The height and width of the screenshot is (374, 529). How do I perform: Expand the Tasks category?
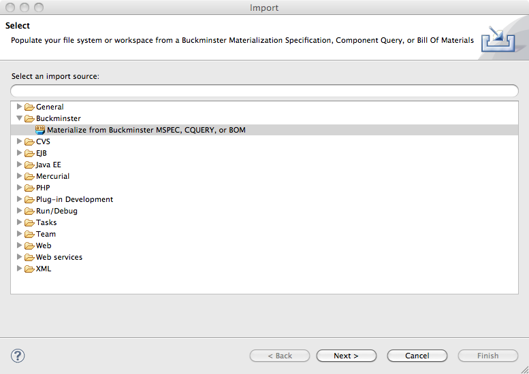[x=19, y=222]
